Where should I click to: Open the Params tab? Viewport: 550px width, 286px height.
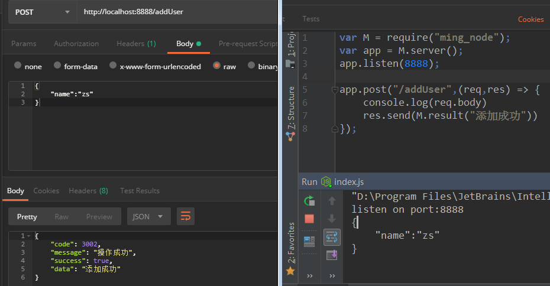[x=24, y=44]
